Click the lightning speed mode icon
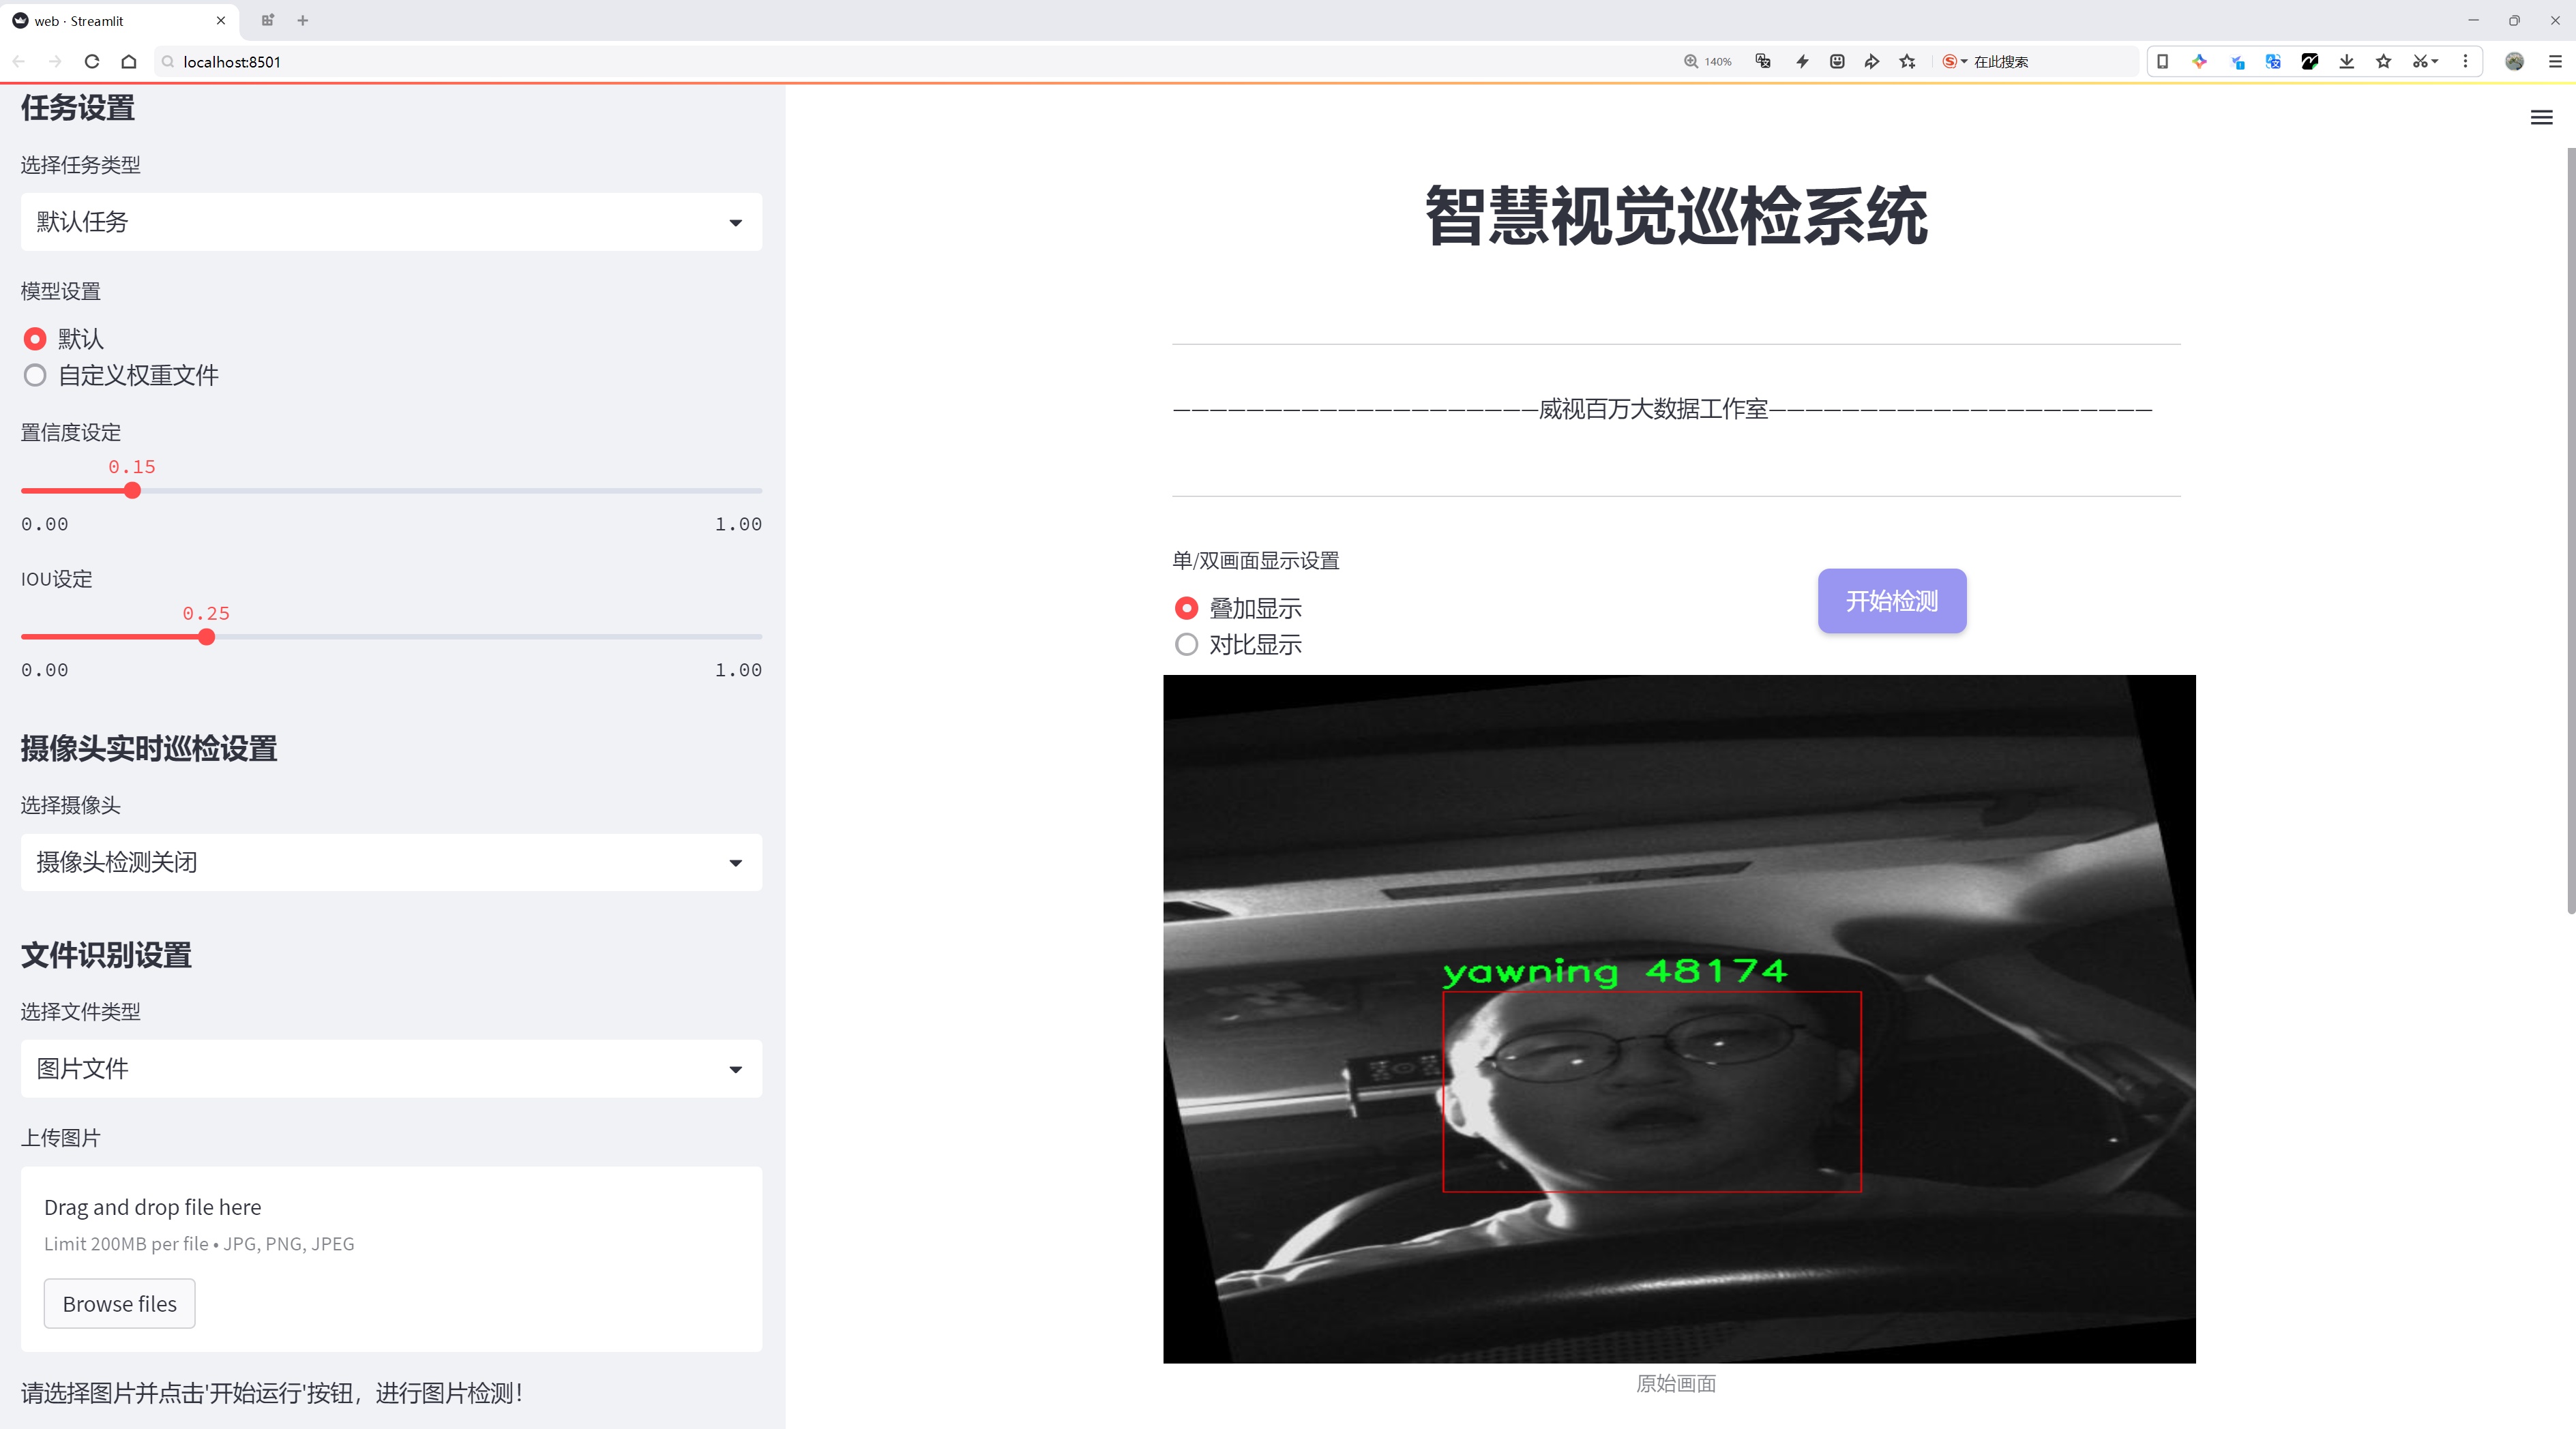 point(1802,61)
